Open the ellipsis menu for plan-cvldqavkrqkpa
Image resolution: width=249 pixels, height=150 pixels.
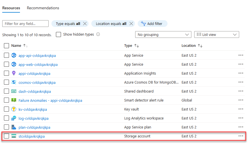241,127
